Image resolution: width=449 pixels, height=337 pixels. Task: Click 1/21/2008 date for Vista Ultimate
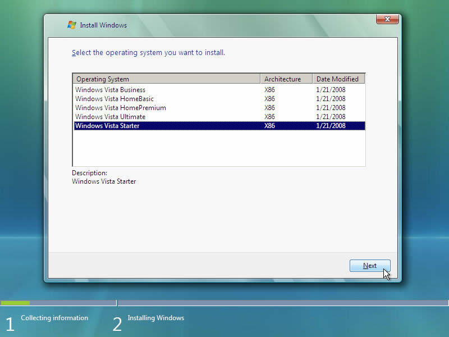[331, 117]
